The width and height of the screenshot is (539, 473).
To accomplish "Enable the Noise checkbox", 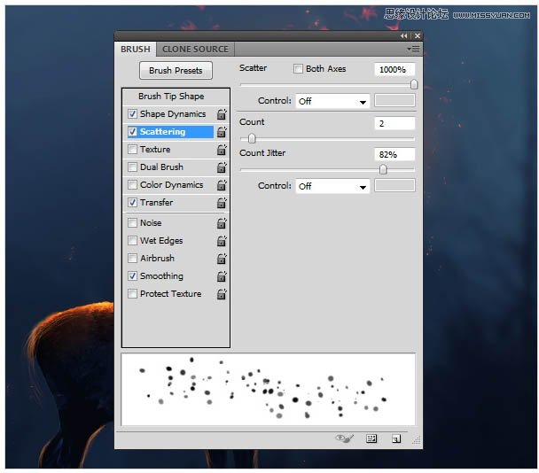I will click(133, 223).
